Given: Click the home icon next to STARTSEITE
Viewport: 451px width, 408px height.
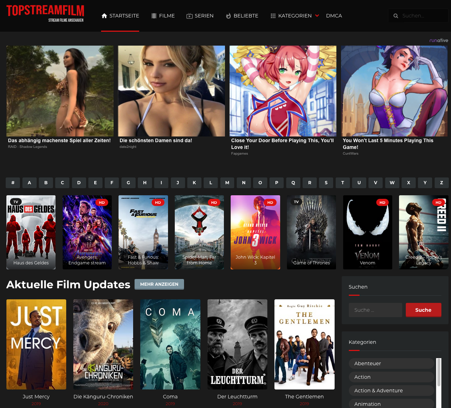Looking at the screenshot, I should click(104, 16).
